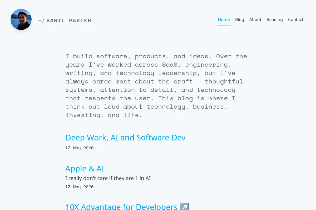The image size is (316, 210).
Task: Select the About nav link
Action: click(255, 19)
